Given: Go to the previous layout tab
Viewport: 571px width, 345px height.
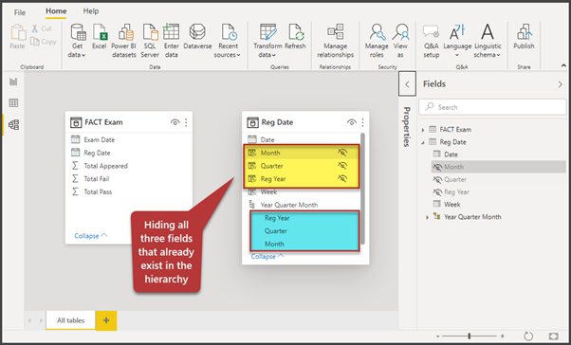Looking at the screenshot, I should (x=29, y=320).
